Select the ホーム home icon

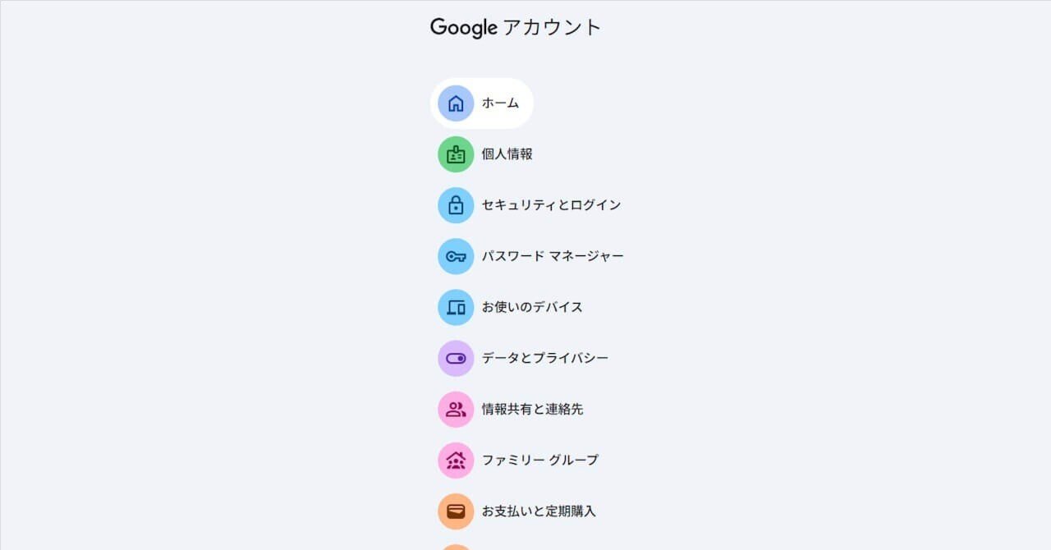456,103
